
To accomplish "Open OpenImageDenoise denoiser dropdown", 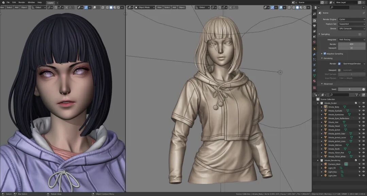I will pos(354,63).
